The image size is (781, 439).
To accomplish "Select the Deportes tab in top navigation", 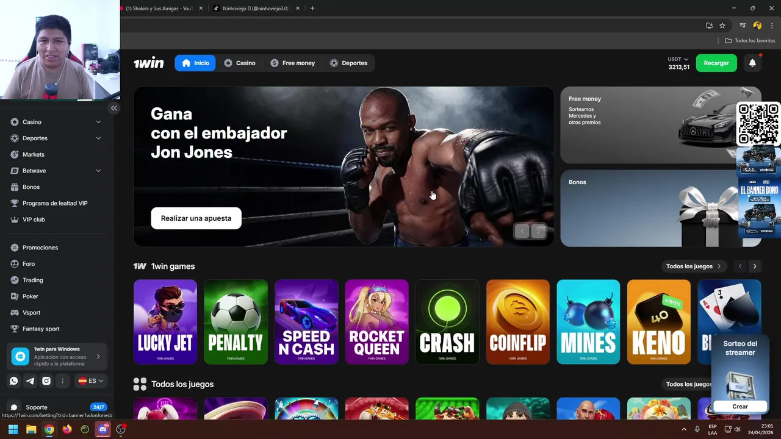I will 348,63.
